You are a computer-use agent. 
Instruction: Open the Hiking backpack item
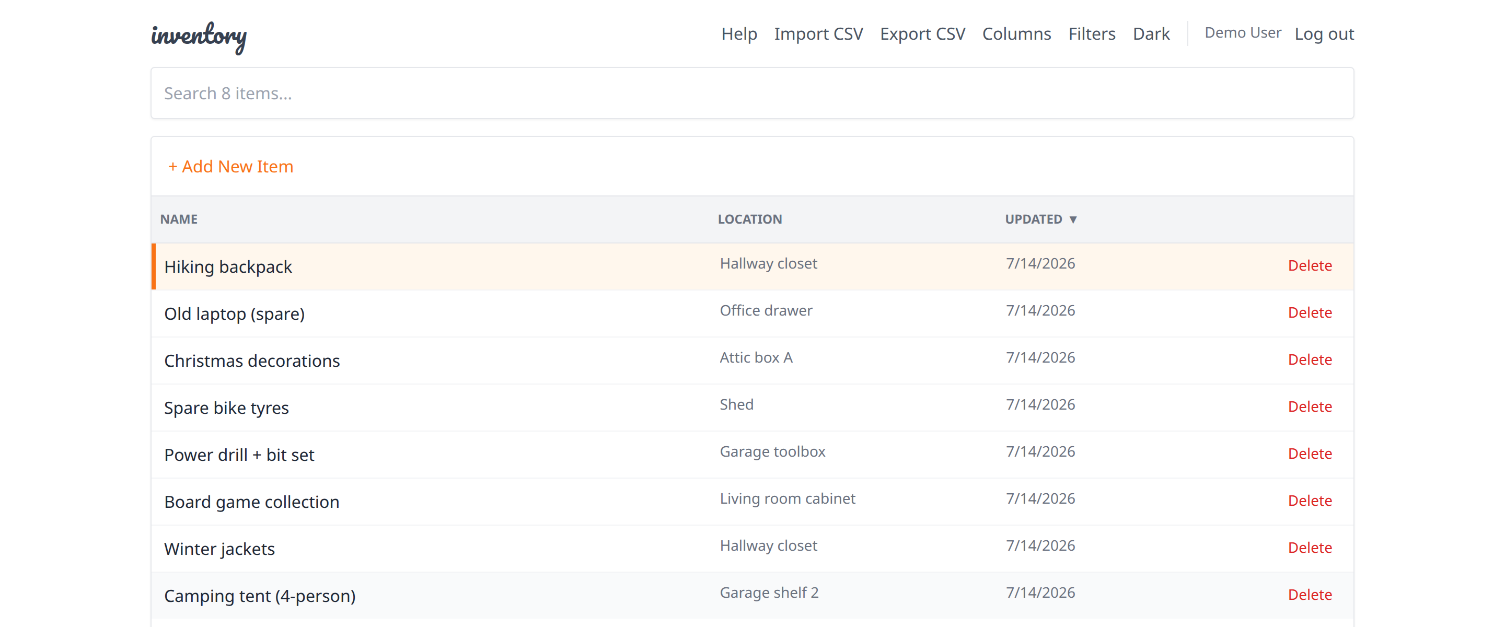tap(228, 267)
